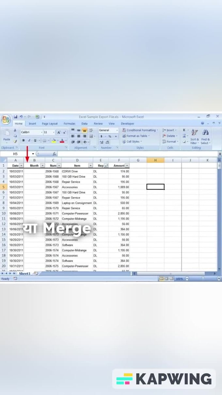This screenshot has width=222, height=395.
Task: Click the column H header
Action: click(x=155, y=160)
